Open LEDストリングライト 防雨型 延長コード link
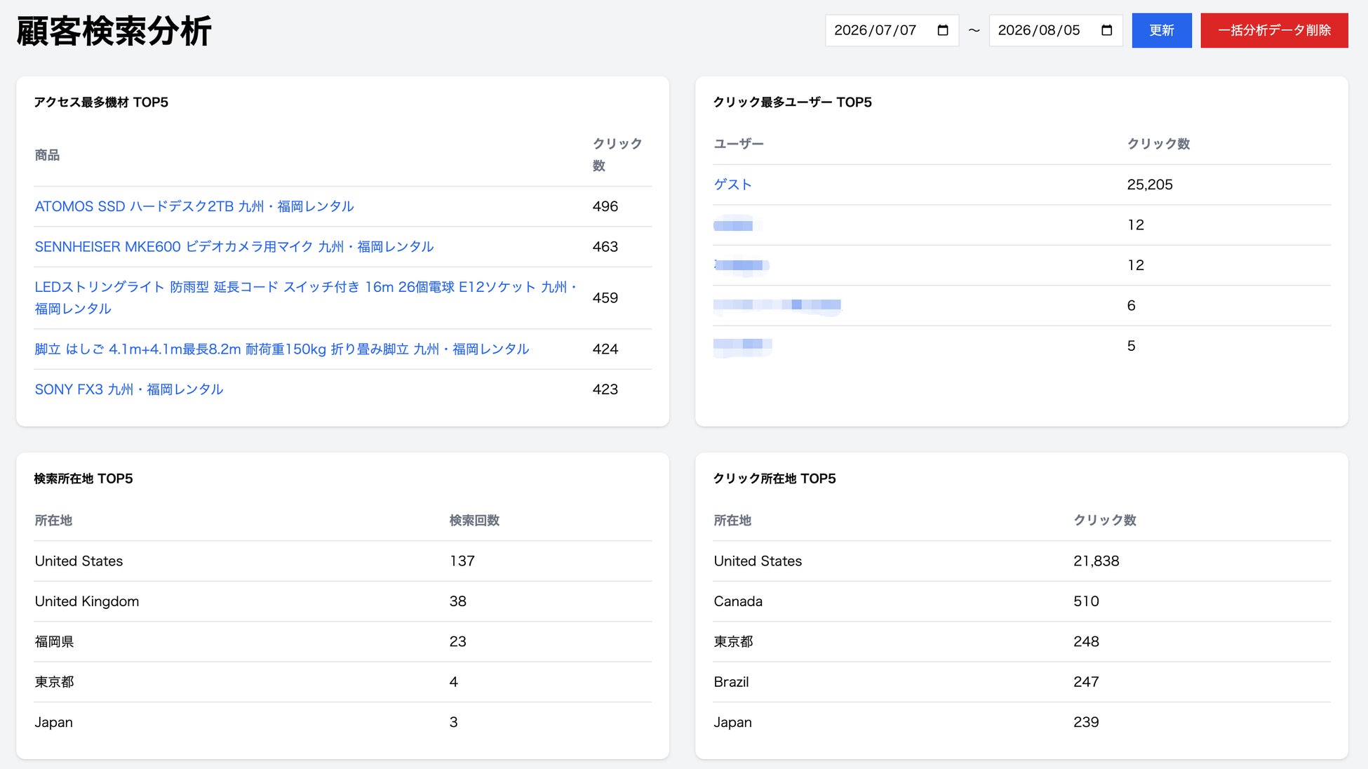1368x769 pixels. [x=306, y=297]
